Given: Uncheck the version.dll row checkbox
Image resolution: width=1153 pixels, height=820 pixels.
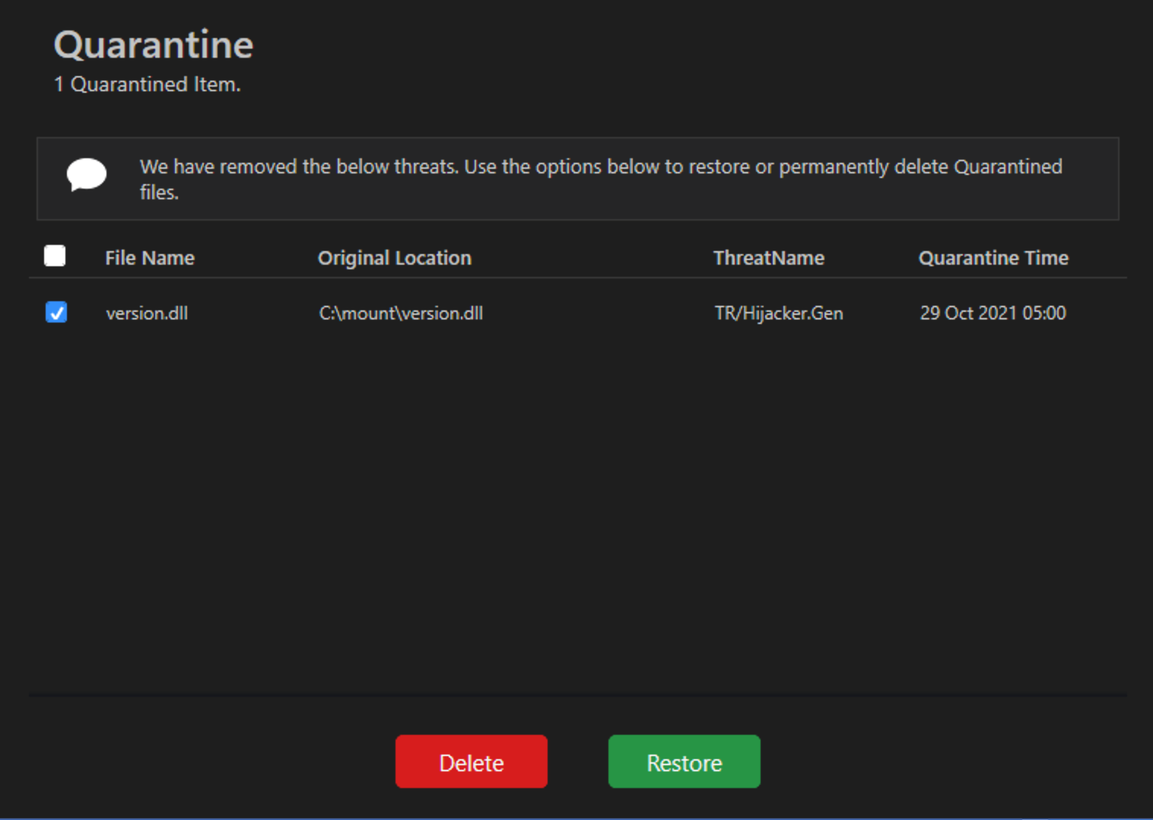Looking at the screenshot, I should coord(56,312).
